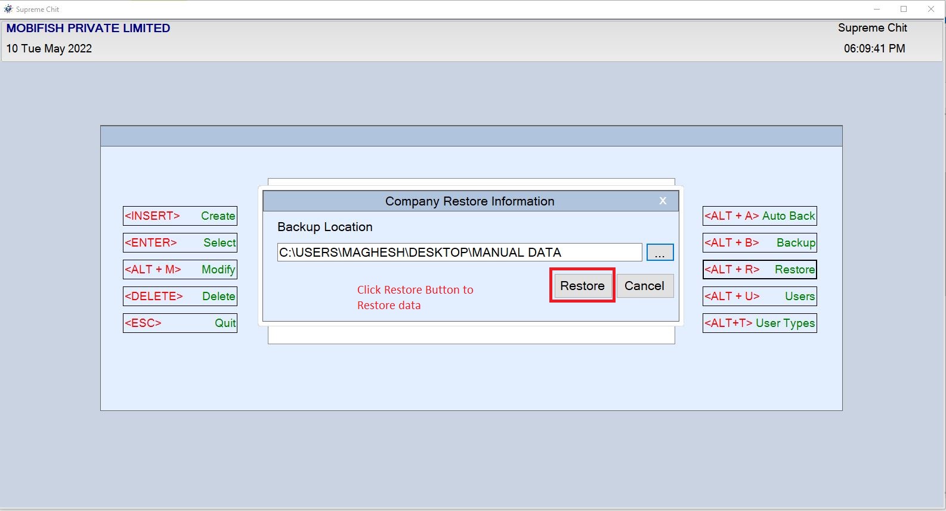
Task: Choose the ENTER Select option
Action: [180, 243]
